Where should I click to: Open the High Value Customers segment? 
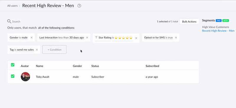coord(216,27)
